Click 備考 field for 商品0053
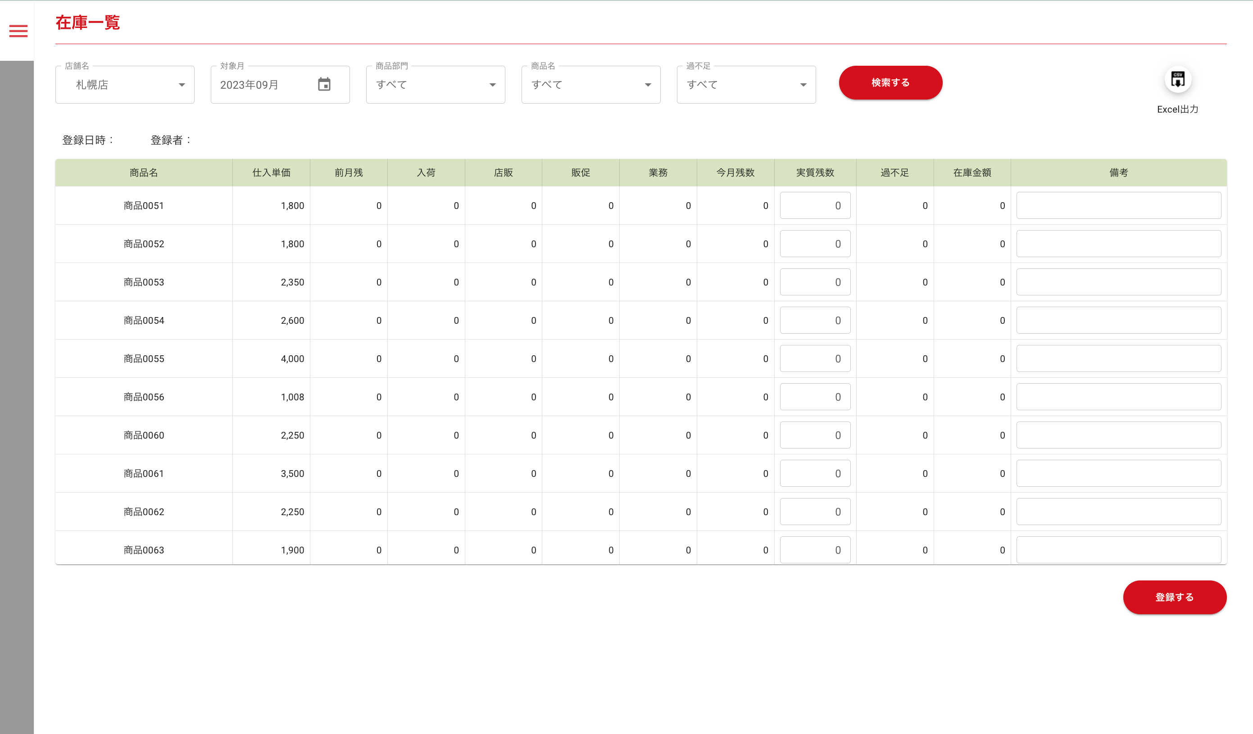 click(1118, 282)
